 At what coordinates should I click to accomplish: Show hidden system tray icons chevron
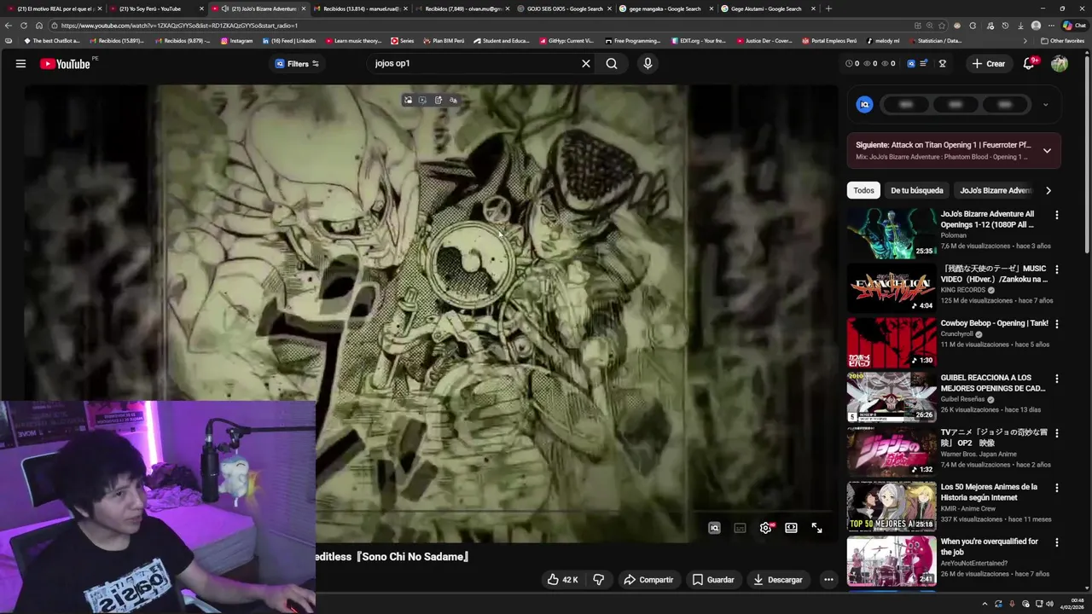[985, 604]
